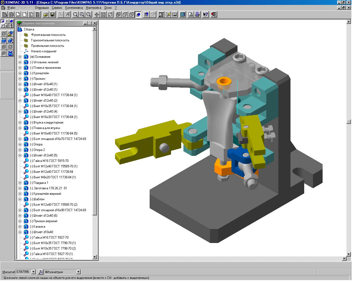
Task: Open the Сервис menu
Action: click(x=57, y=8)
